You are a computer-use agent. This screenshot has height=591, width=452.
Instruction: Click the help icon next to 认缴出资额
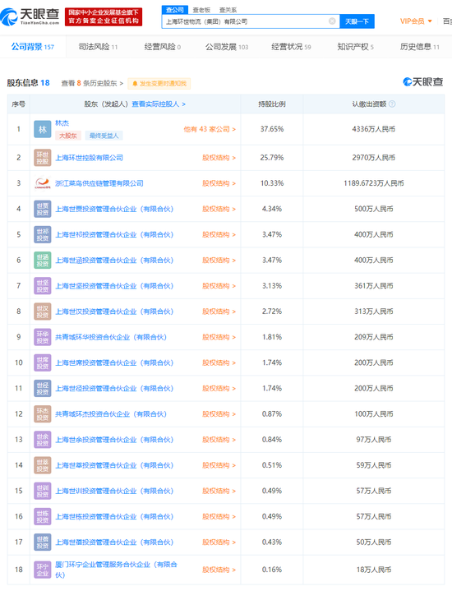pyautogui.click(x=392, y=104)
